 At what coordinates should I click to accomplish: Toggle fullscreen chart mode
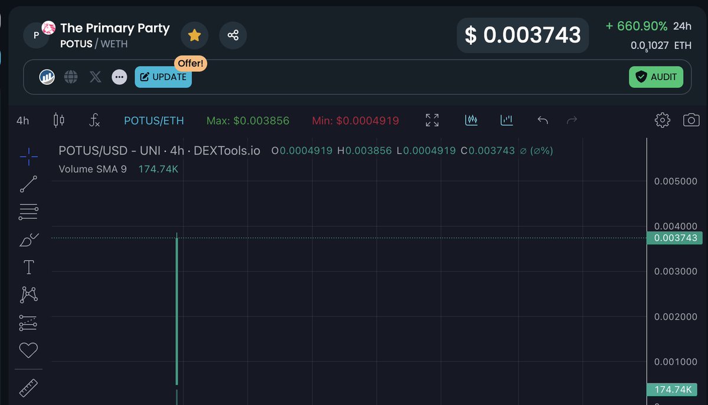click(432, 120)
